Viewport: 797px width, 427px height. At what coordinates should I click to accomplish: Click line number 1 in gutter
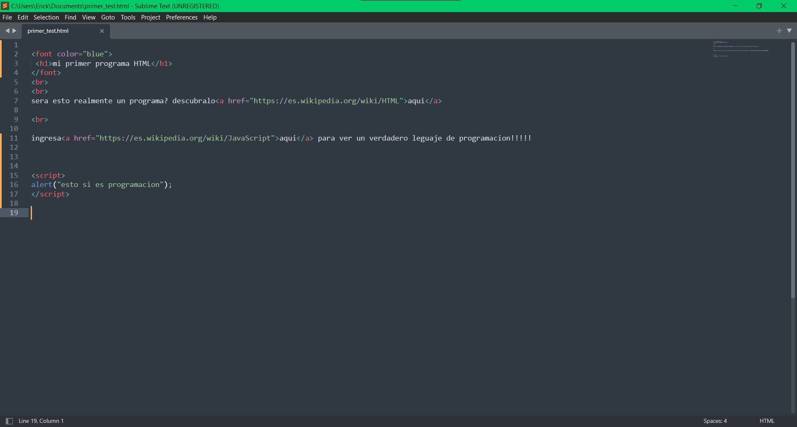click(x=16, y=45)
